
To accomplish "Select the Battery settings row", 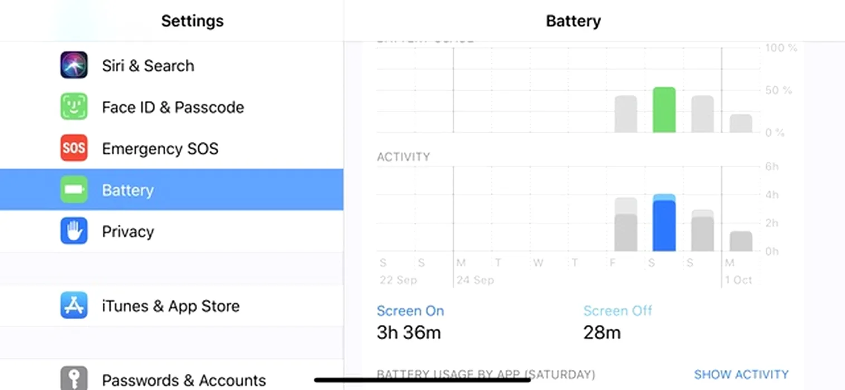I will tap(171, 189).
